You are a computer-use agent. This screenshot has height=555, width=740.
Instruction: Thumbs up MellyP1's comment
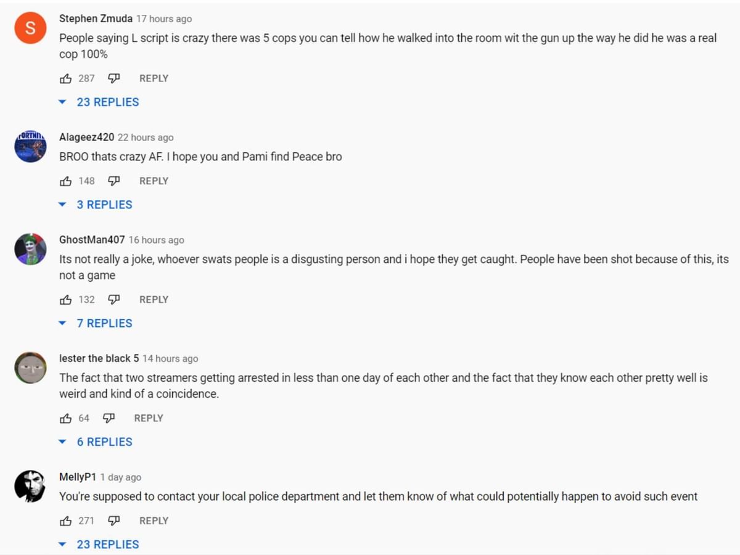tap(65, 520)
